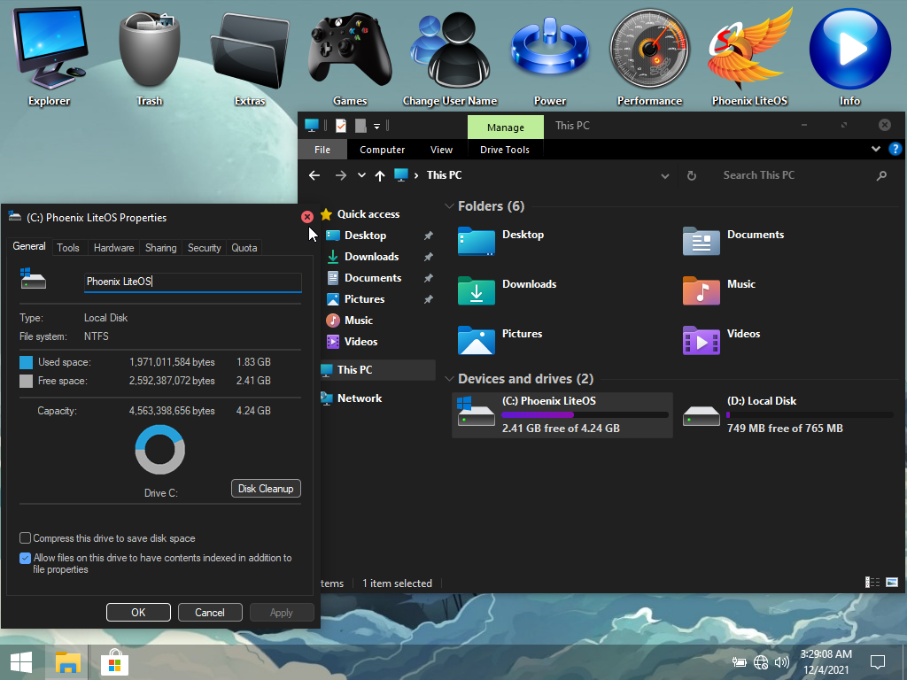Screen dimensions: 907x680
Task: Open the File menu in Explorer
Action: click(x=322, y=150)
